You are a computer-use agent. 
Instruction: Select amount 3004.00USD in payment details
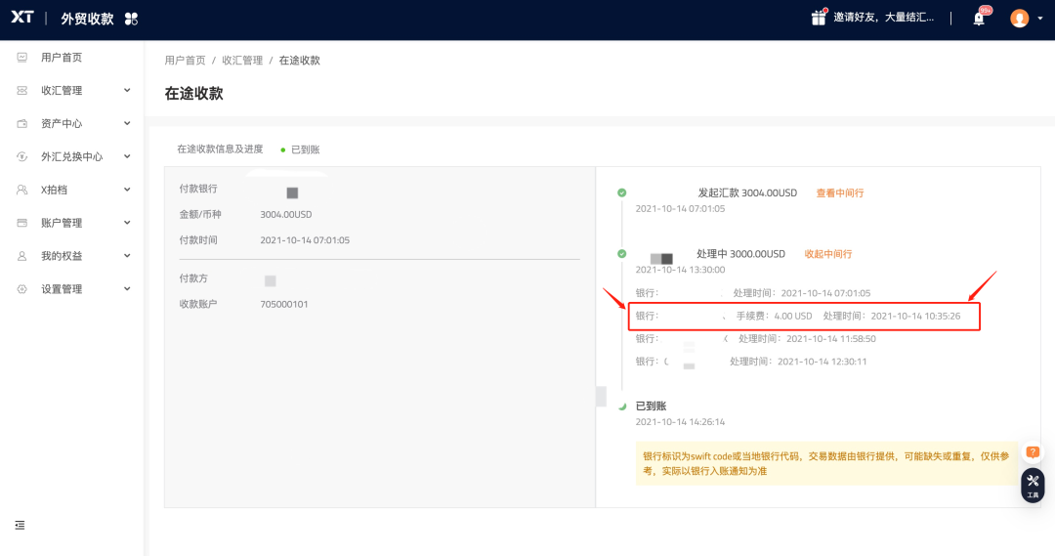click(x=286, y=214)
